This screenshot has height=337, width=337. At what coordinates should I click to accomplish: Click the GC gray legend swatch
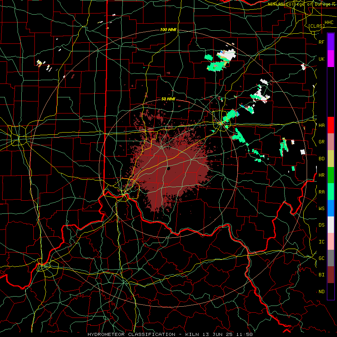coord(331,258)
